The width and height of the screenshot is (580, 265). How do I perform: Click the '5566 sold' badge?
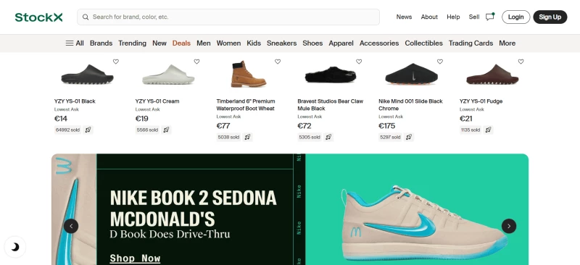click(147, 130)
